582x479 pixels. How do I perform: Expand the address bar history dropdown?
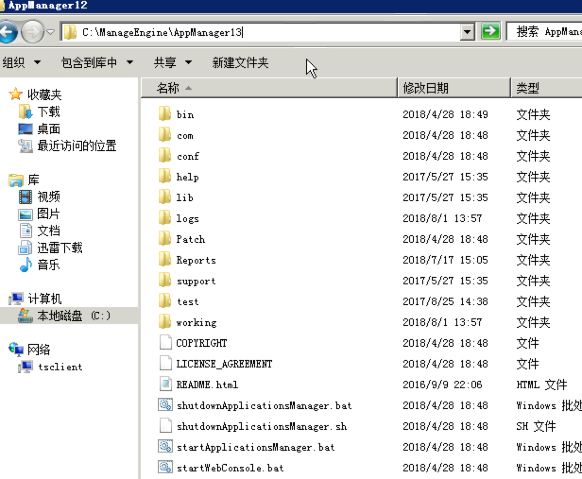tap(468, 32)
